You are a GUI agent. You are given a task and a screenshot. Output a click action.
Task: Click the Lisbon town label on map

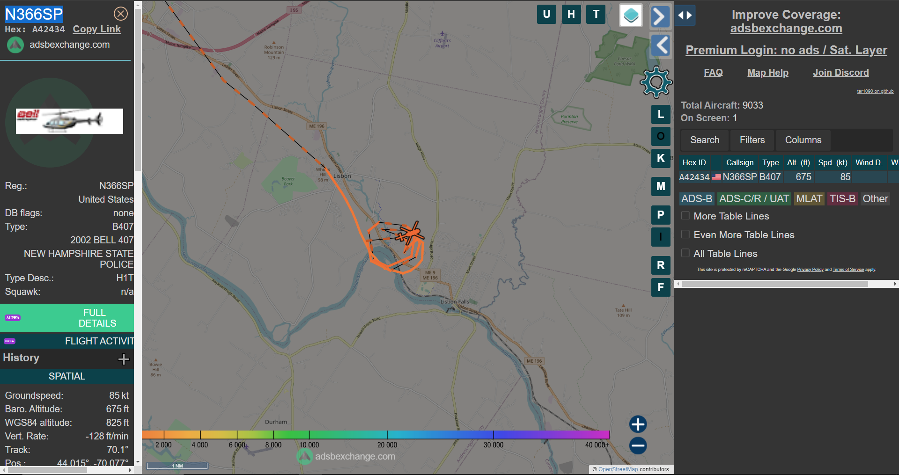pos(342,176)
